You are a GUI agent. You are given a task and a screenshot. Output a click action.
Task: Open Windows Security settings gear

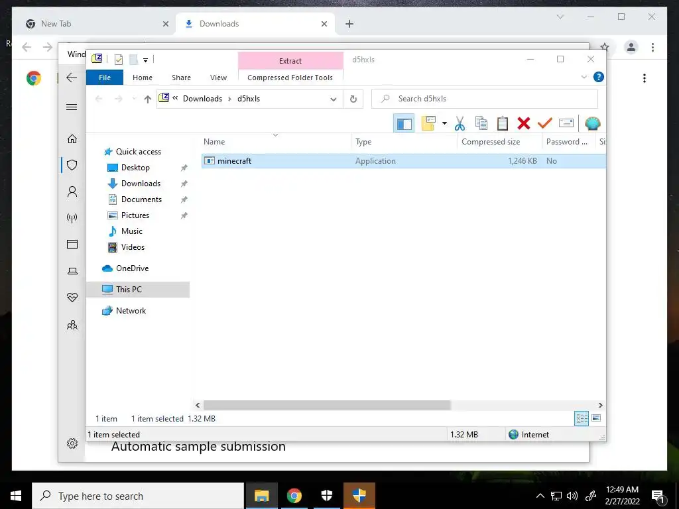click(x=72, y=443)
